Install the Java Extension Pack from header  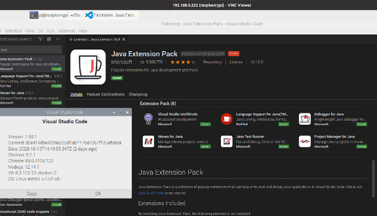coord(117,78)
